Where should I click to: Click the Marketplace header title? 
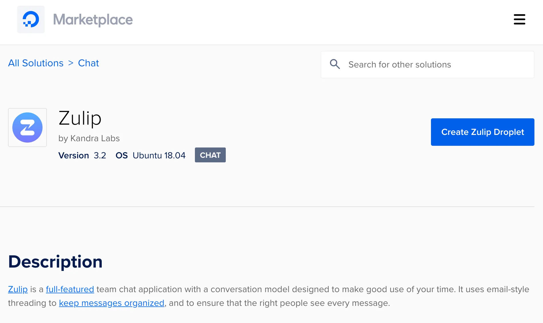tap(93, 20)
